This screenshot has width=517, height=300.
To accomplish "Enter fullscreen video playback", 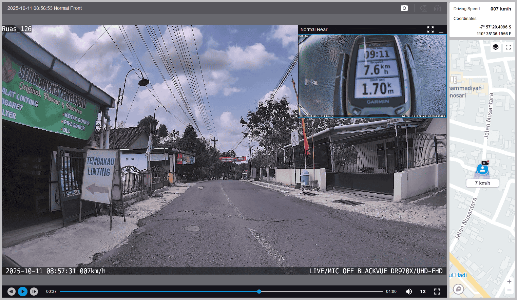I will pyautogui.click(x=437, y=292).
